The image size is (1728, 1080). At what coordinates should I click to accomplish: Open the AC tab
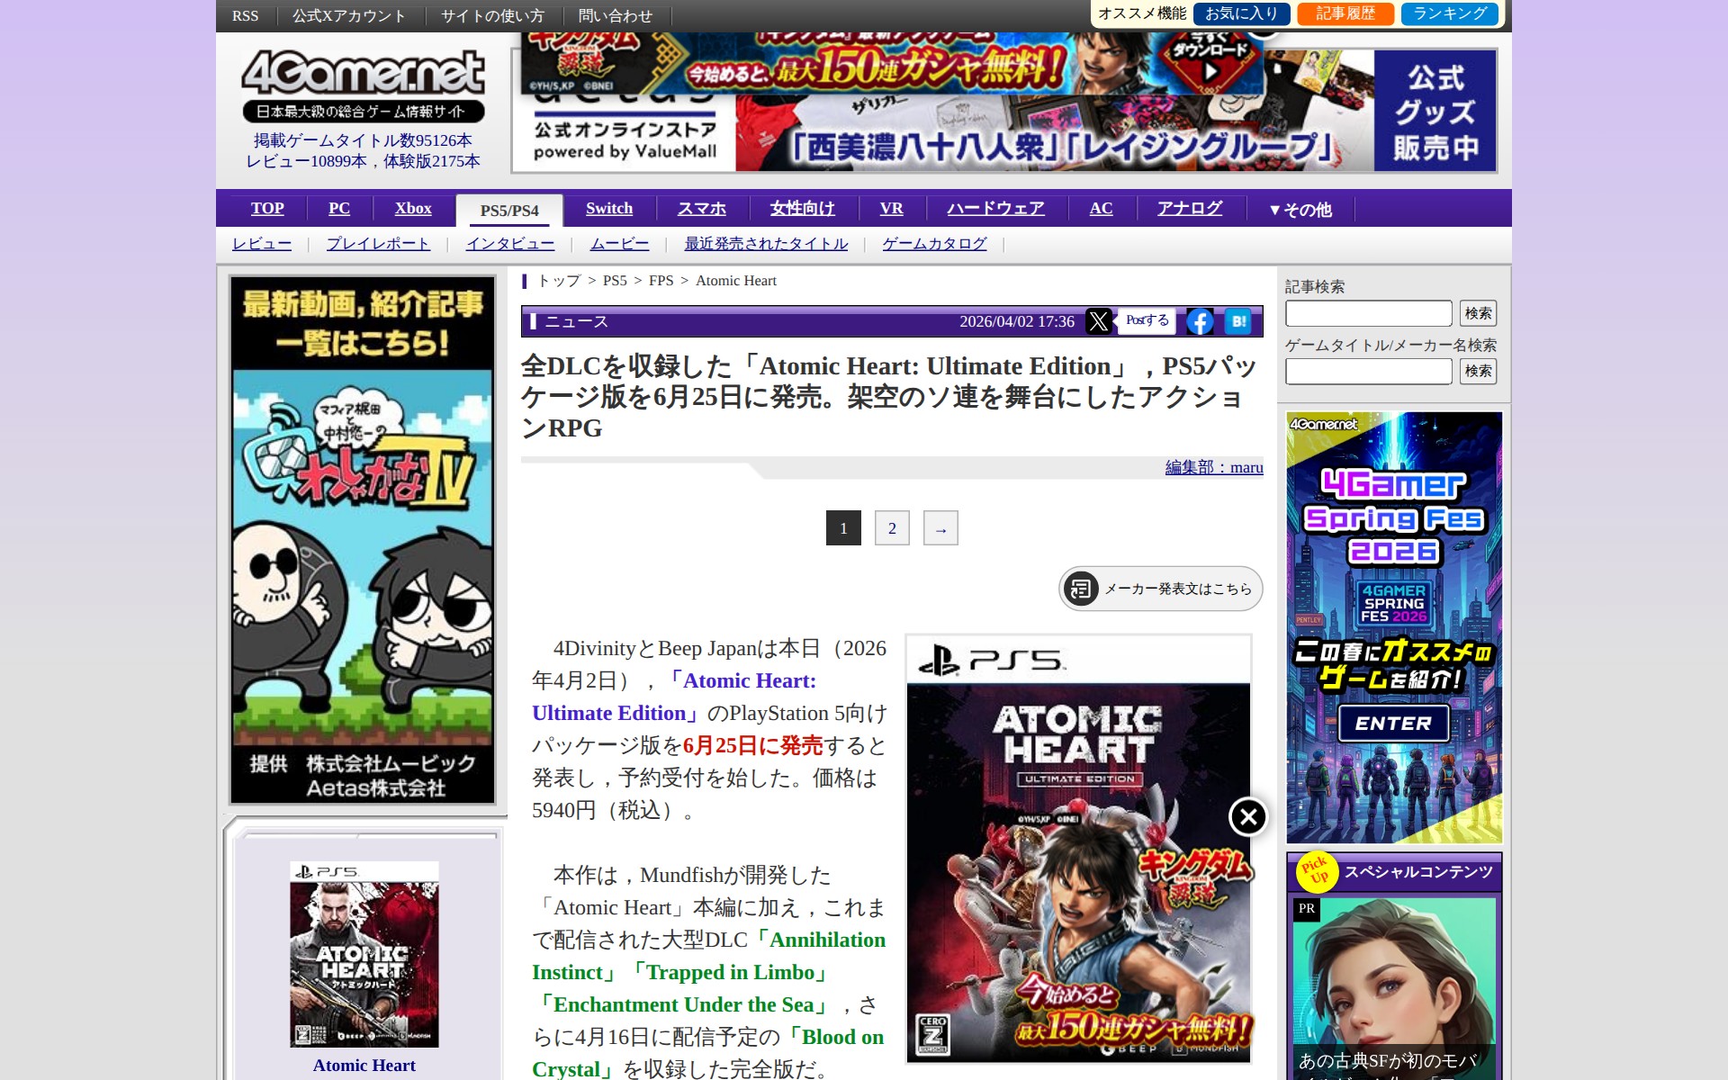(x=1102, y=208)
